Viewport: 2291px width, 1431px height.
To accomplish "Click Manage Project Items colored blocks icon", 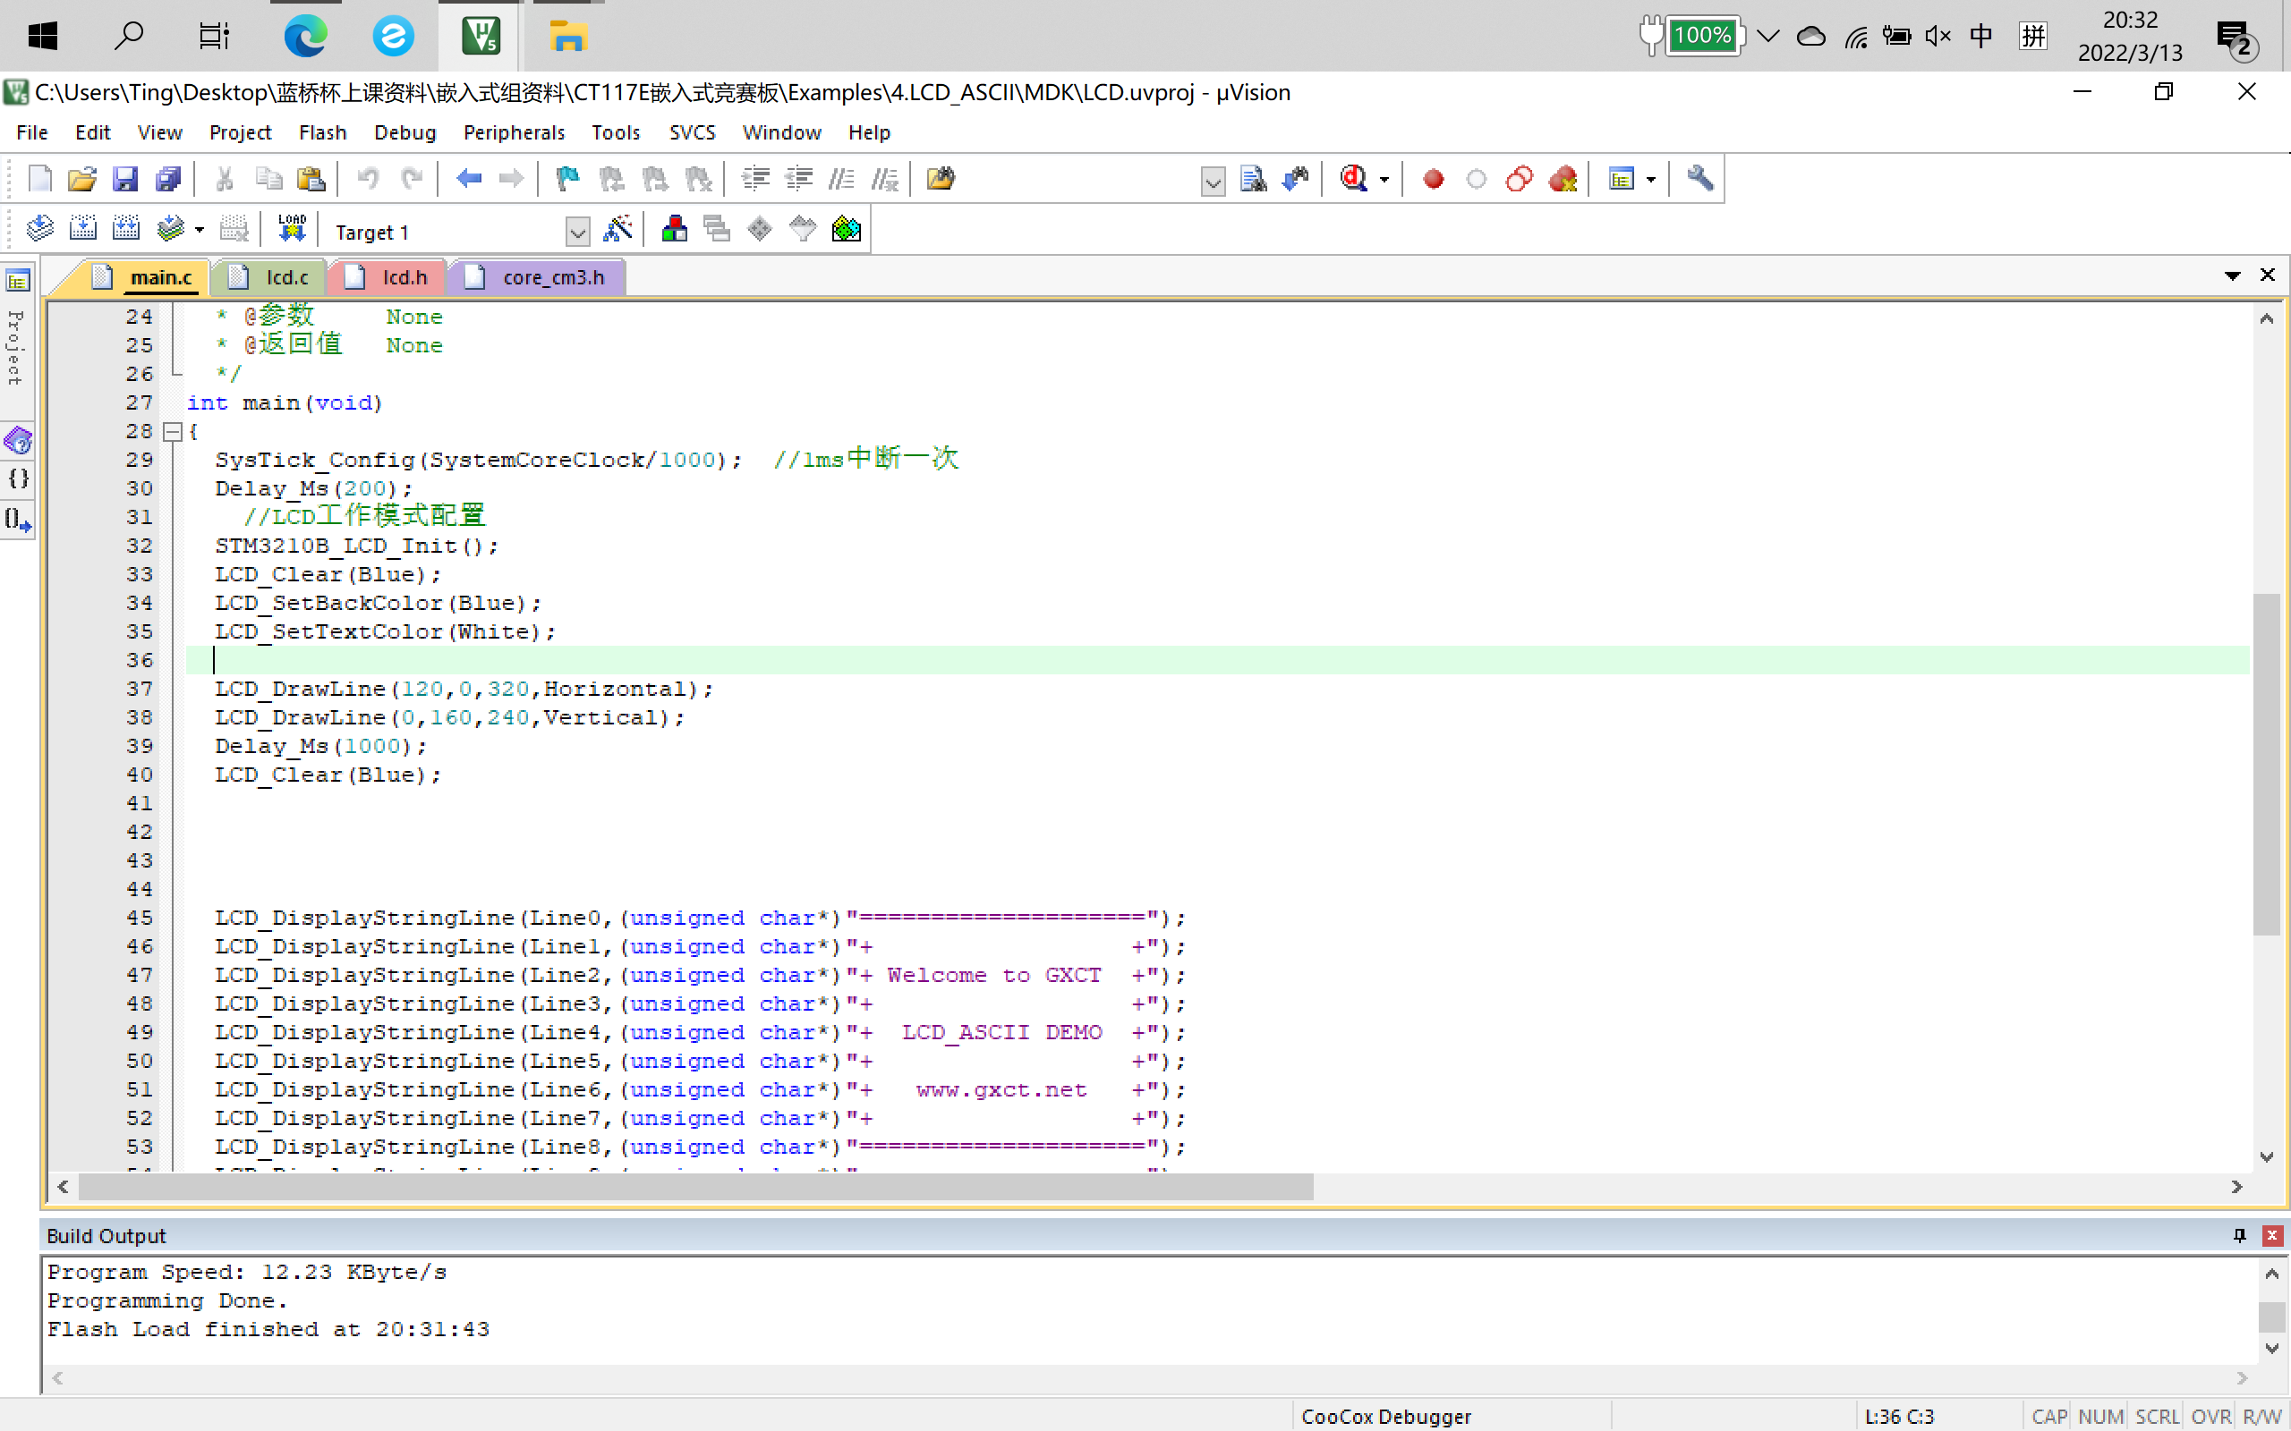I will click(674, 230).
